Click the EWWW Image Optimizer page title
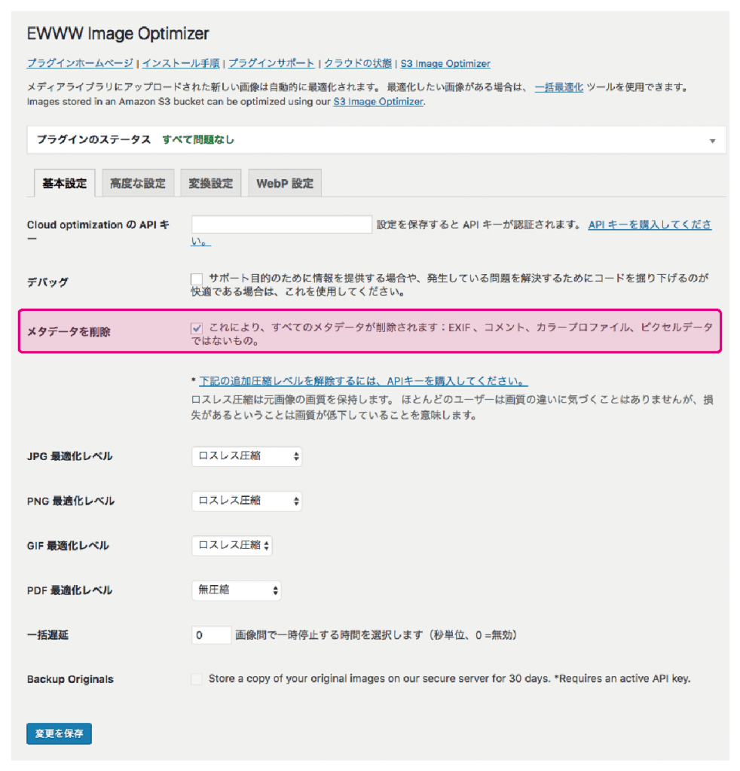 [x=118, y=33]
